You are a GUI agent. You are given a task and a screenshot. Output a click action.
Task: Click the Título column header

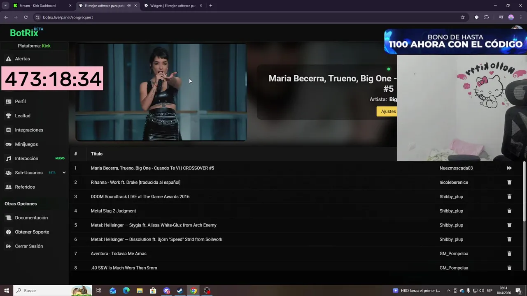pyautogui.click(x=97, y=154)
